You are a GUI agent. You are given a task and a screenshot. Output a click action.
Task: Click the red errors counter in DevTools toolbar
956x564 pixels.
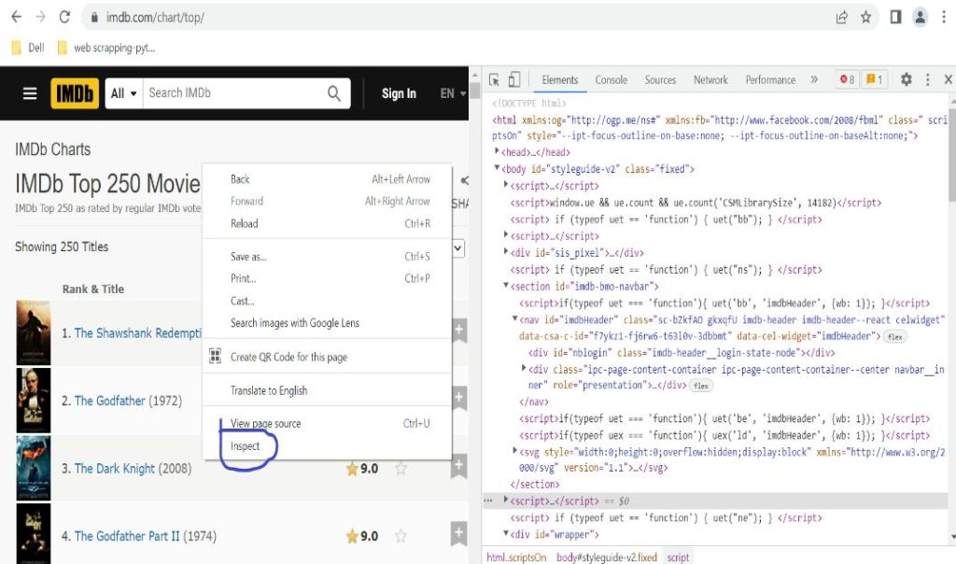tap(846, 79)
